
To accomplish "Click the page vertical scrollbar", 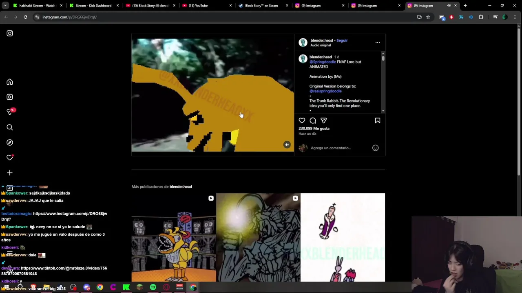I will (x=519, y=102).
